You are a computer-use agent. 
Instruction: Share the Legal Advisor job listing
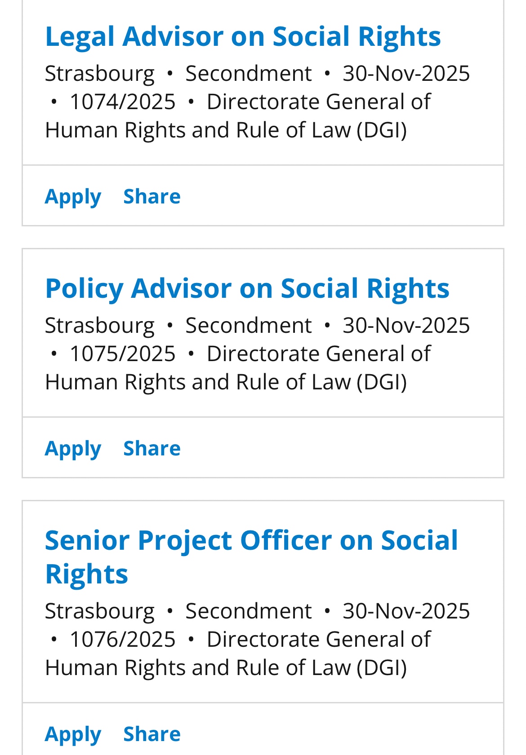[x=152, y=197]
